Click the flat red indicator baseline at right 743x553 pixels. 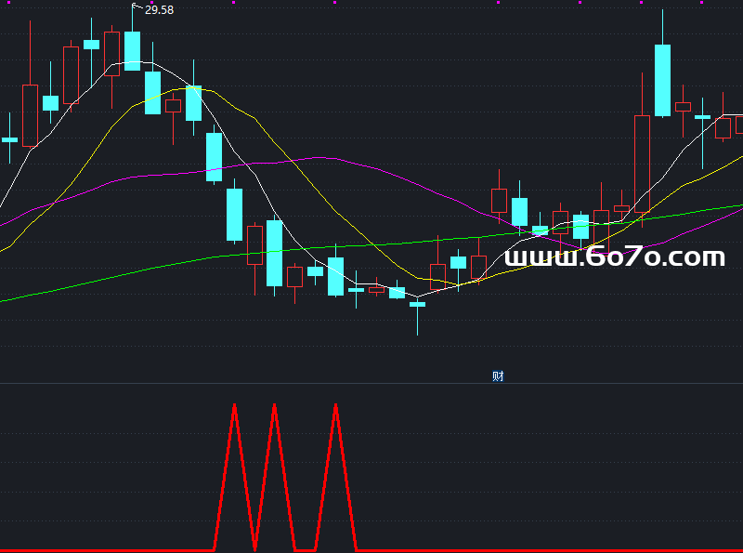557,549
